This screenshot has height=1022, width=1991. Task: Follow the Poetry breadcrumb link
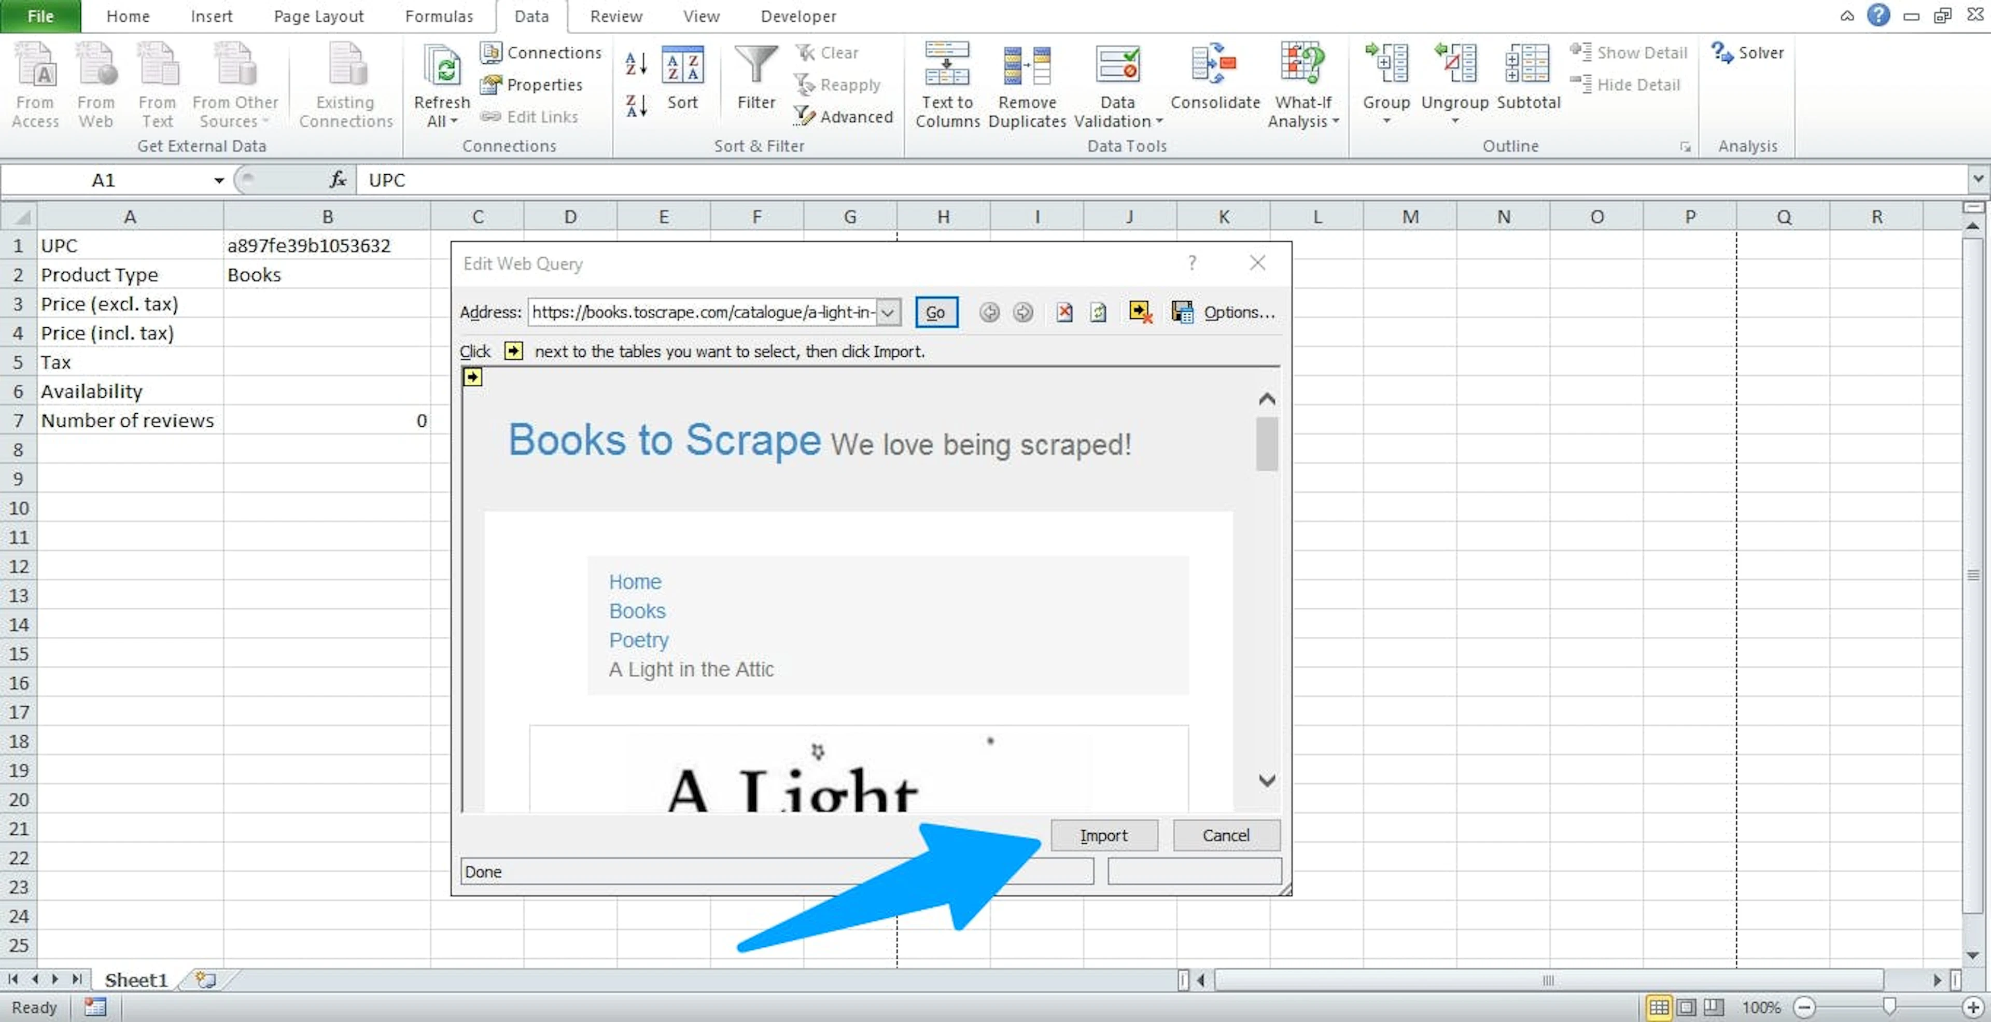tap(638, 640)
